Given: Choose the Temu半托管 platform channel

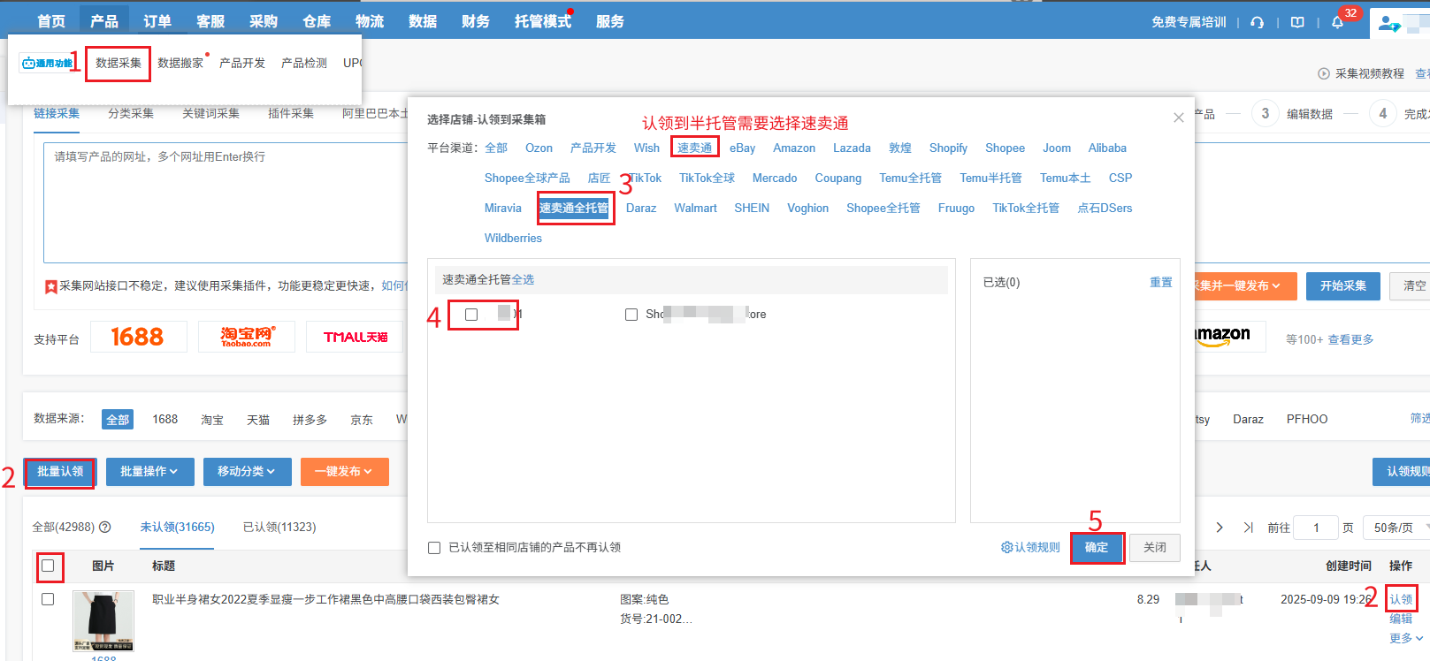Looking at the screenshot, I should pos(990,179).
